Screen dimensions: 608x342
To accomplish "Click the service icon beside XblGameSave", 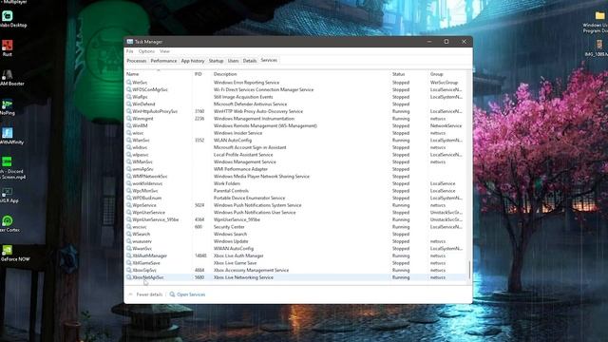I will [x=129, y=263].
